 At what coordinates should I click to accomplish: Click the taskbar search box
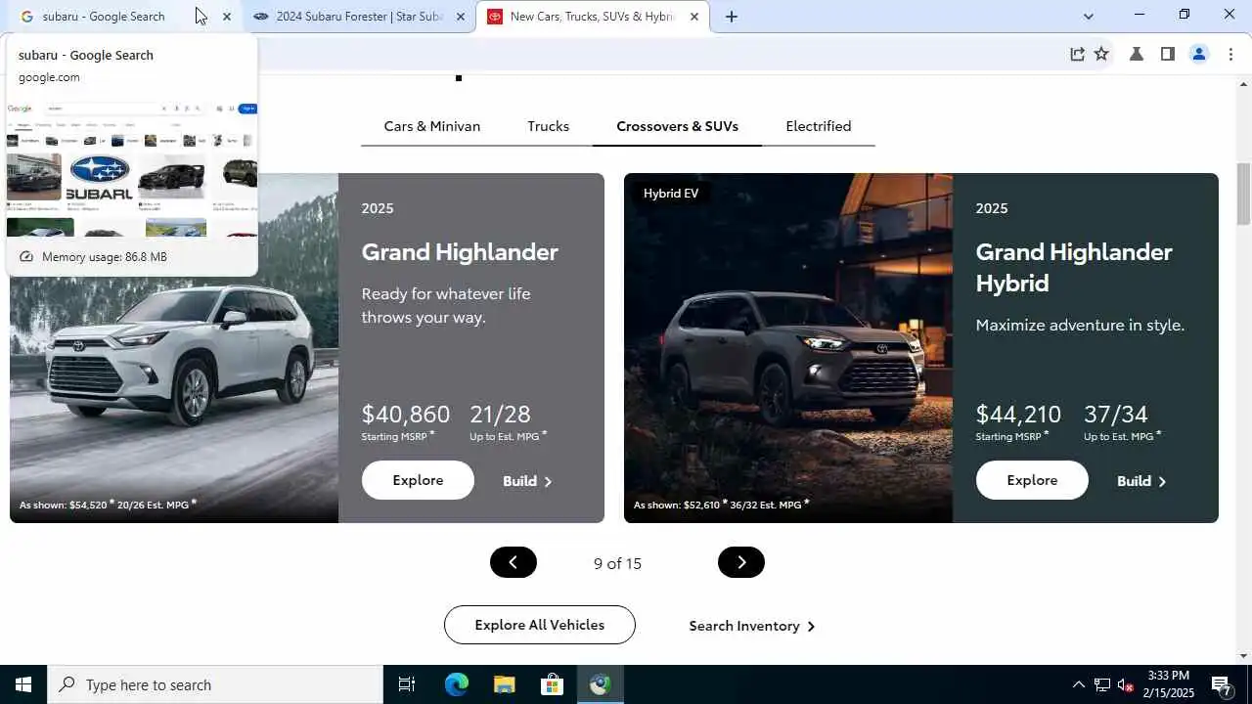point(215,684)
